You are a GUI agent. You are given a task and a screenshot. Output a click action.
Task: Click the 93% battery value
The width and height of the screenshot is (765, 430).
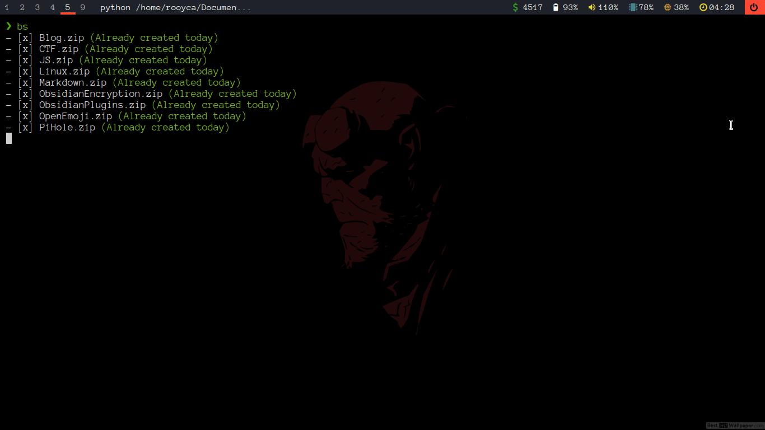570,7
